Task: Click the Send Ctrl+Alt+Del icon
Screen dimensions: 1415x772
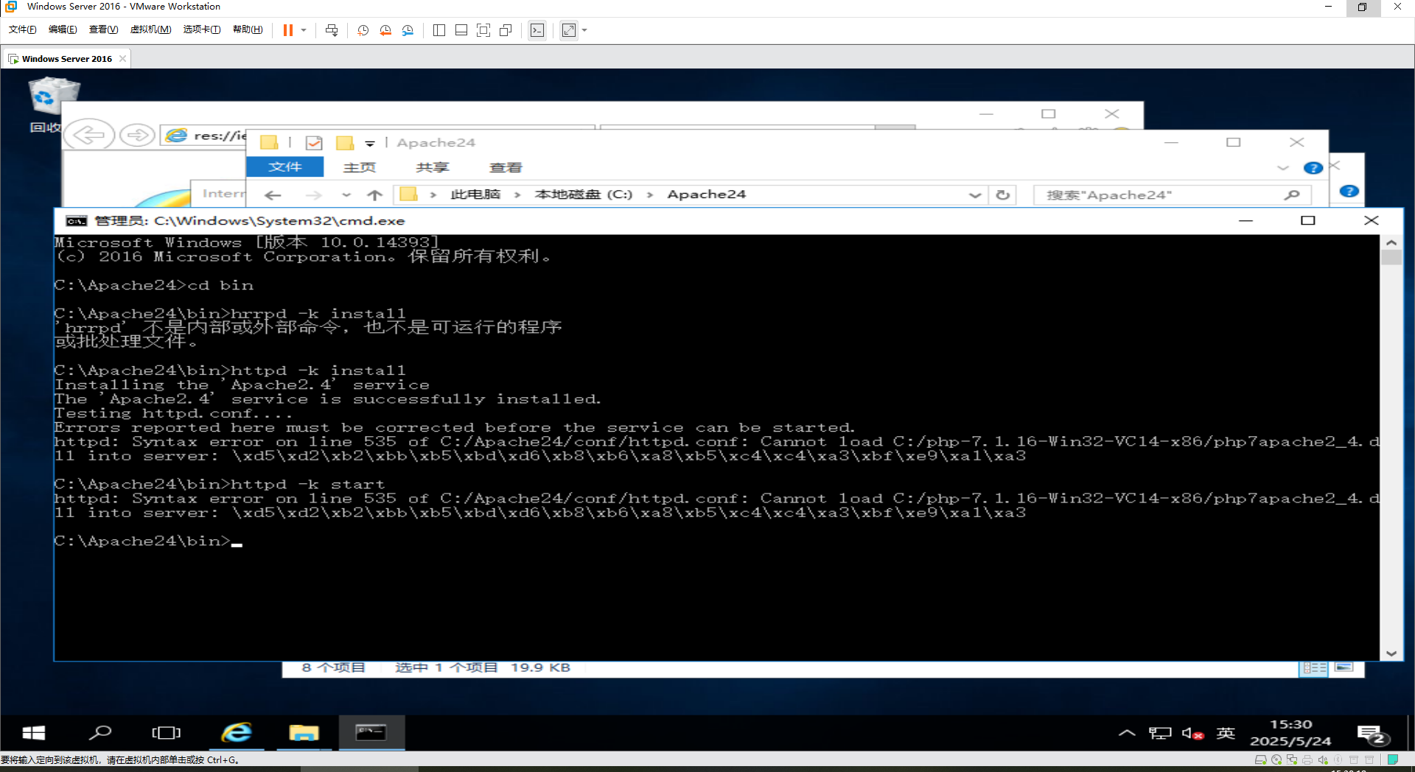Action: pyautogui.click(x=332, y=30)
